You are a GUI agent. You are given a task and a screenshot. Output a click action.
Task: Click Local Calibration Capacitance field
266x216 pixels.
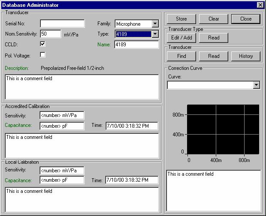62,180
